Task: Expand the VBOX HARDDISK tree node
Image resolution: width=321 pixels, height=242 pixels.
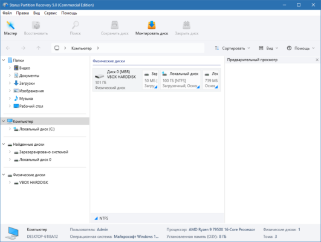Action: (x=10, y=182)
